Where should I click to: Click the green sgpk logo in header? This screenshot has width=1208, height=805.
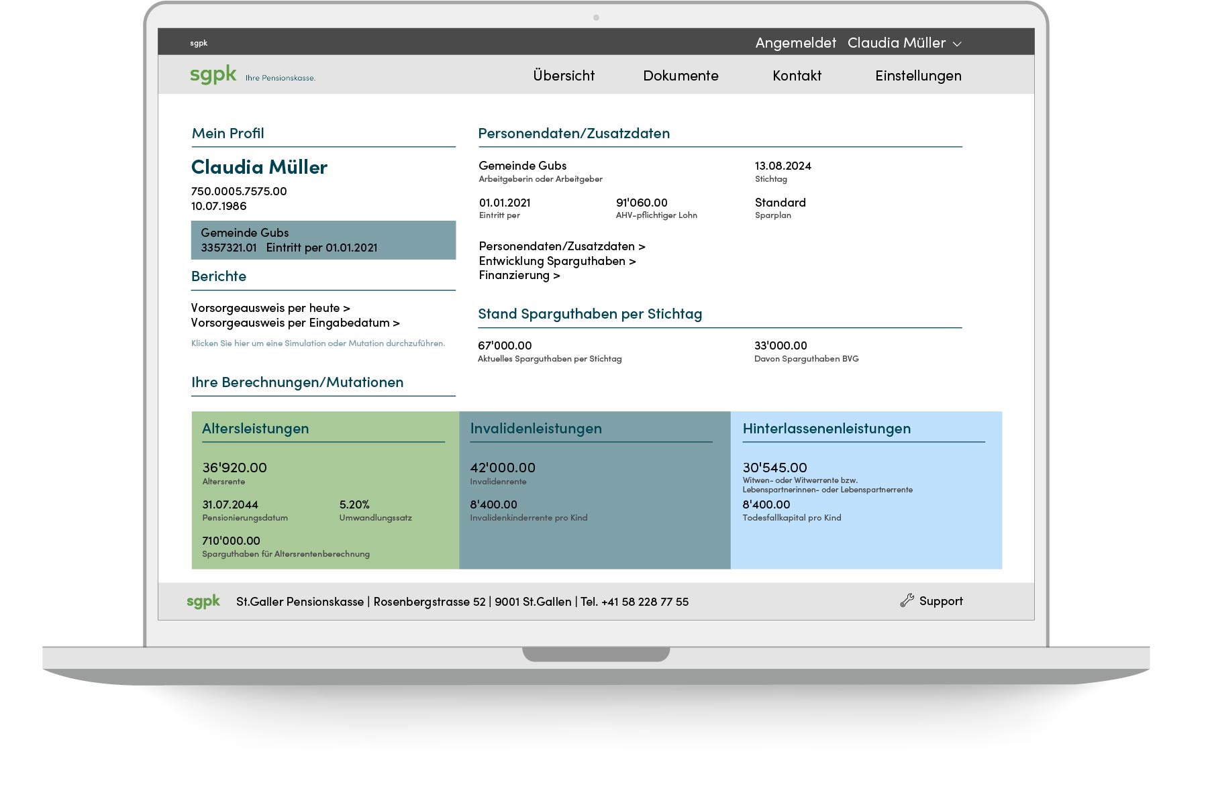pyautogui.click(x=213, y=74)
